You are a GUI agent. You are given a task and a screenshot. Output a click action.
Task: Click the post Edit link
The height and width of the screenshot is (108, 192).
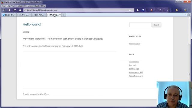point(81,46)
